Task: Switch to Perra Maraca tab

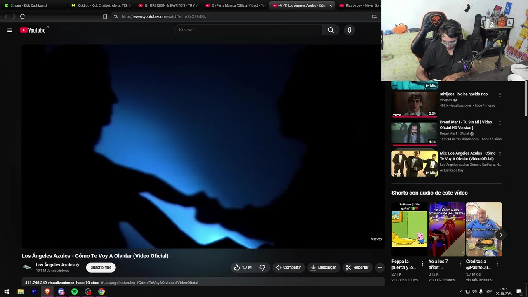Action: point(235,5)
